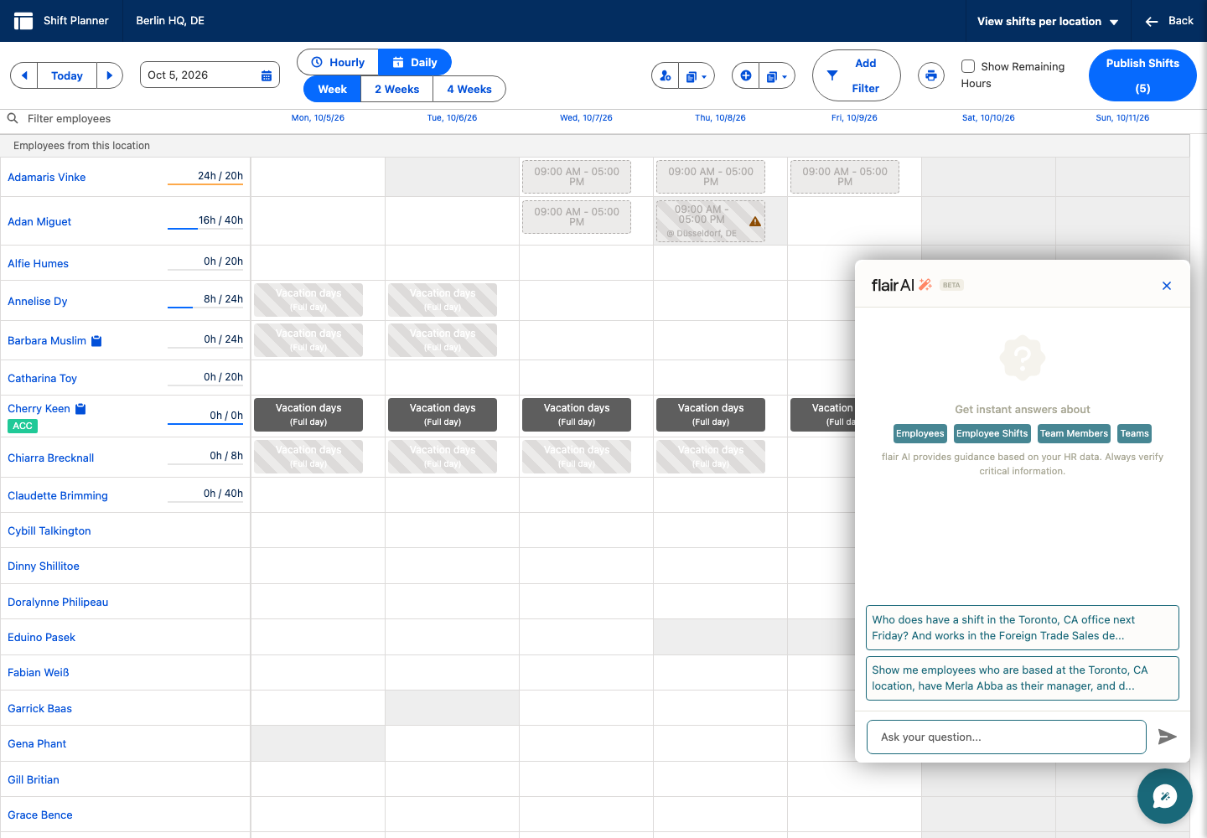Open View shifts per location dropdown
The image size is (1207, 838).
[x=1048, y=21]
